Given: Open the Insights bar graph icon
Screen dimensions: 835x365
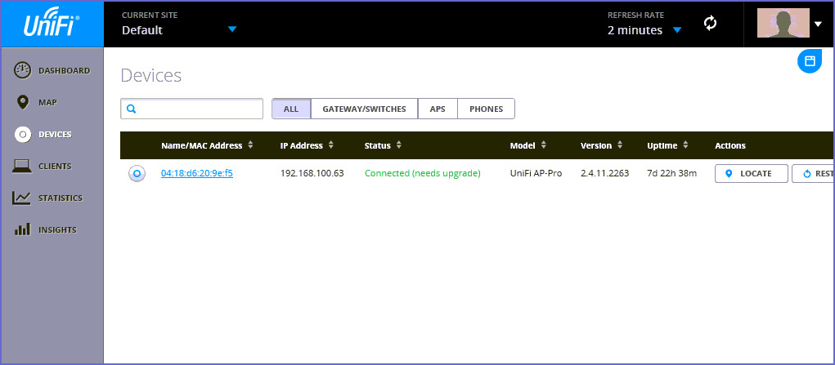Looking at the screenshot, I should 22,229.
